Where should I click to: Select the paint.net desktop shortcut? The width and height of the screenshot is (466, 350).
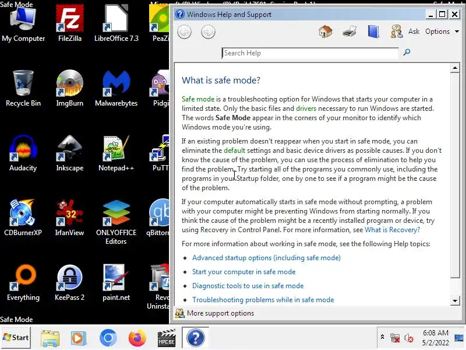[x=116, y=283]
